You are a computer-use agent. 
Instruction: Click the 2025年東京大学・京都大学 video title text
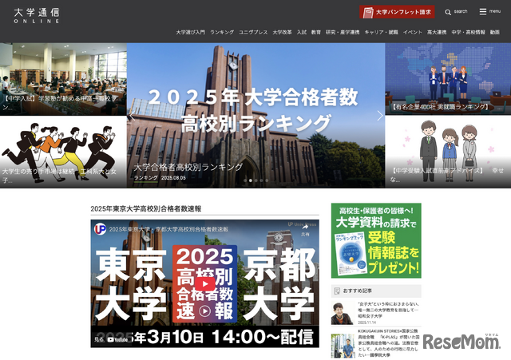pos(168,229)
